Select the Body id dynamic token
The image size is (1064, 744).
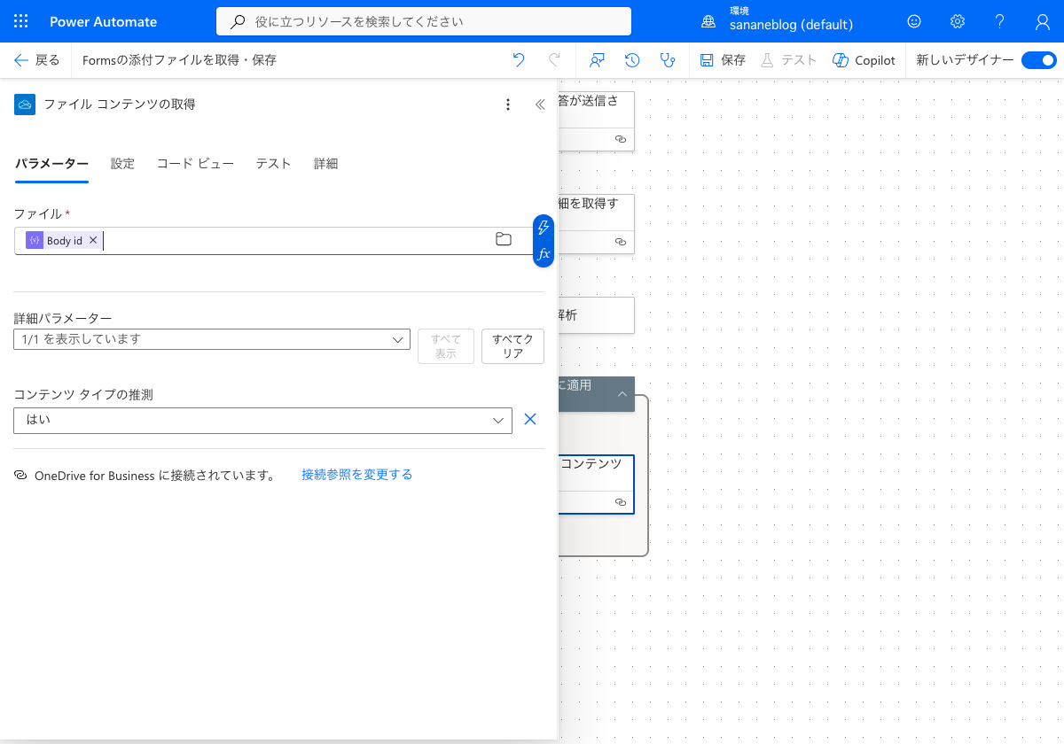(62, 240)
